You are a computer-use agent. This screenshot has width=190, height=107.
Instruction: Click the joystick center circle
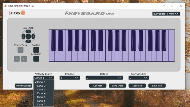[x=28, y=36]
